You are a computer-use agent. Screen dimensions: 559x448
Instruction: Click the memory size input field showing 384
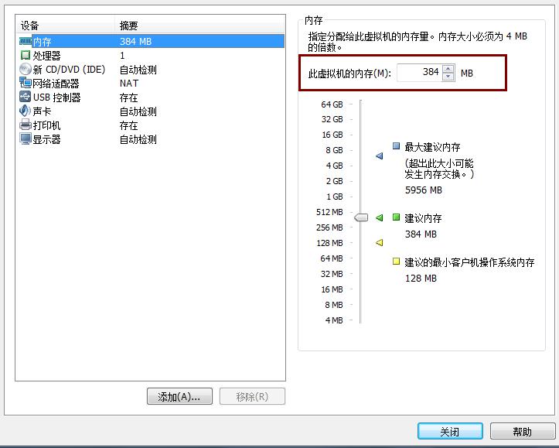click(419, 73)
